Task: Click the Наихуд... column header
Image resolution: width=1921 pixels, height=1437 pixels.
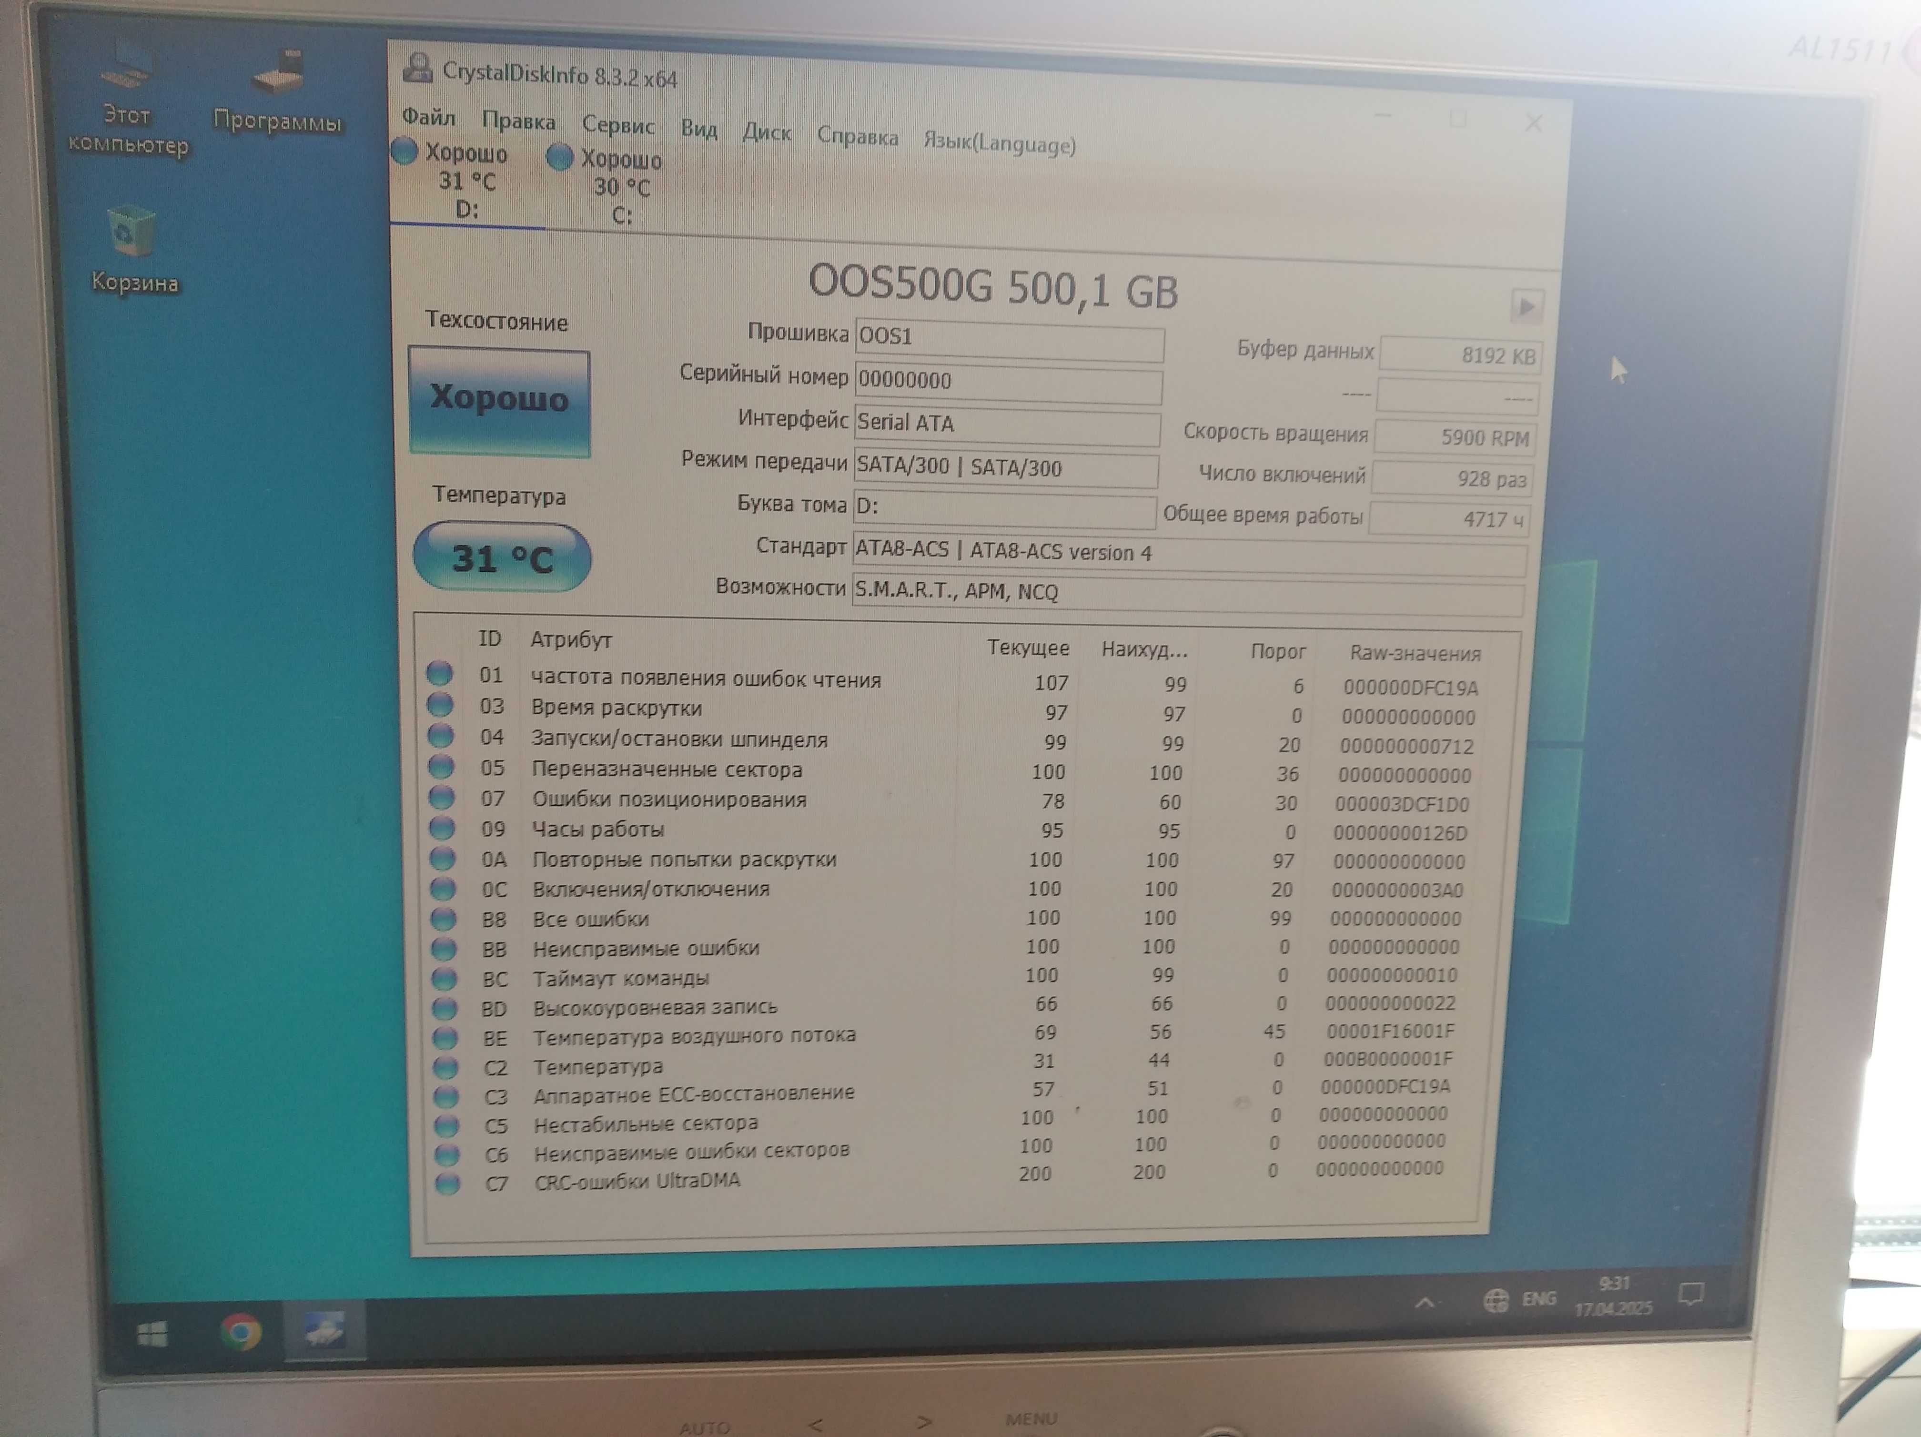Action: [x=1144, y=649]
